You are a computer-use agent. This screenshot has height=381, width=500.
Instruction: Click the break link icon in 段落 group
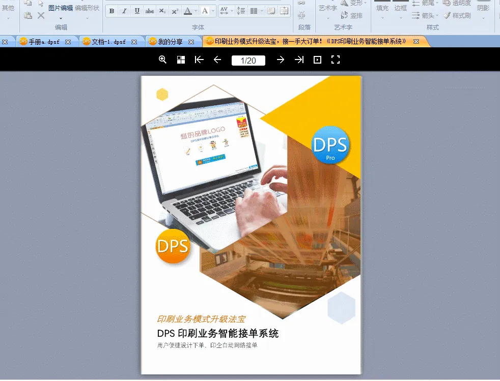click(301, 15)
